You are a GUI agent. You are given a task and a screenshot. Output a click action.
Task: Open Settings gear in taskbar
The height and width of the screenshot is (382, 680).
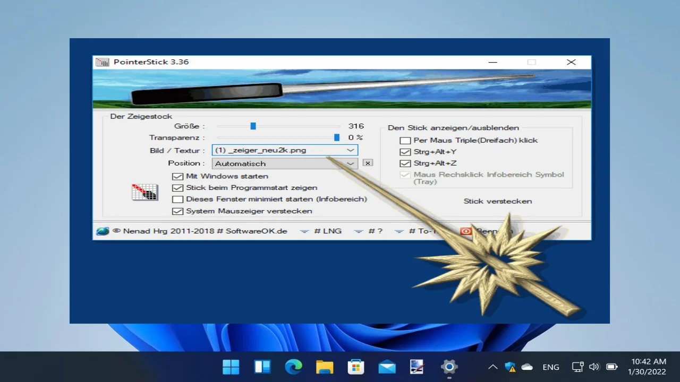tap(449, 367)
